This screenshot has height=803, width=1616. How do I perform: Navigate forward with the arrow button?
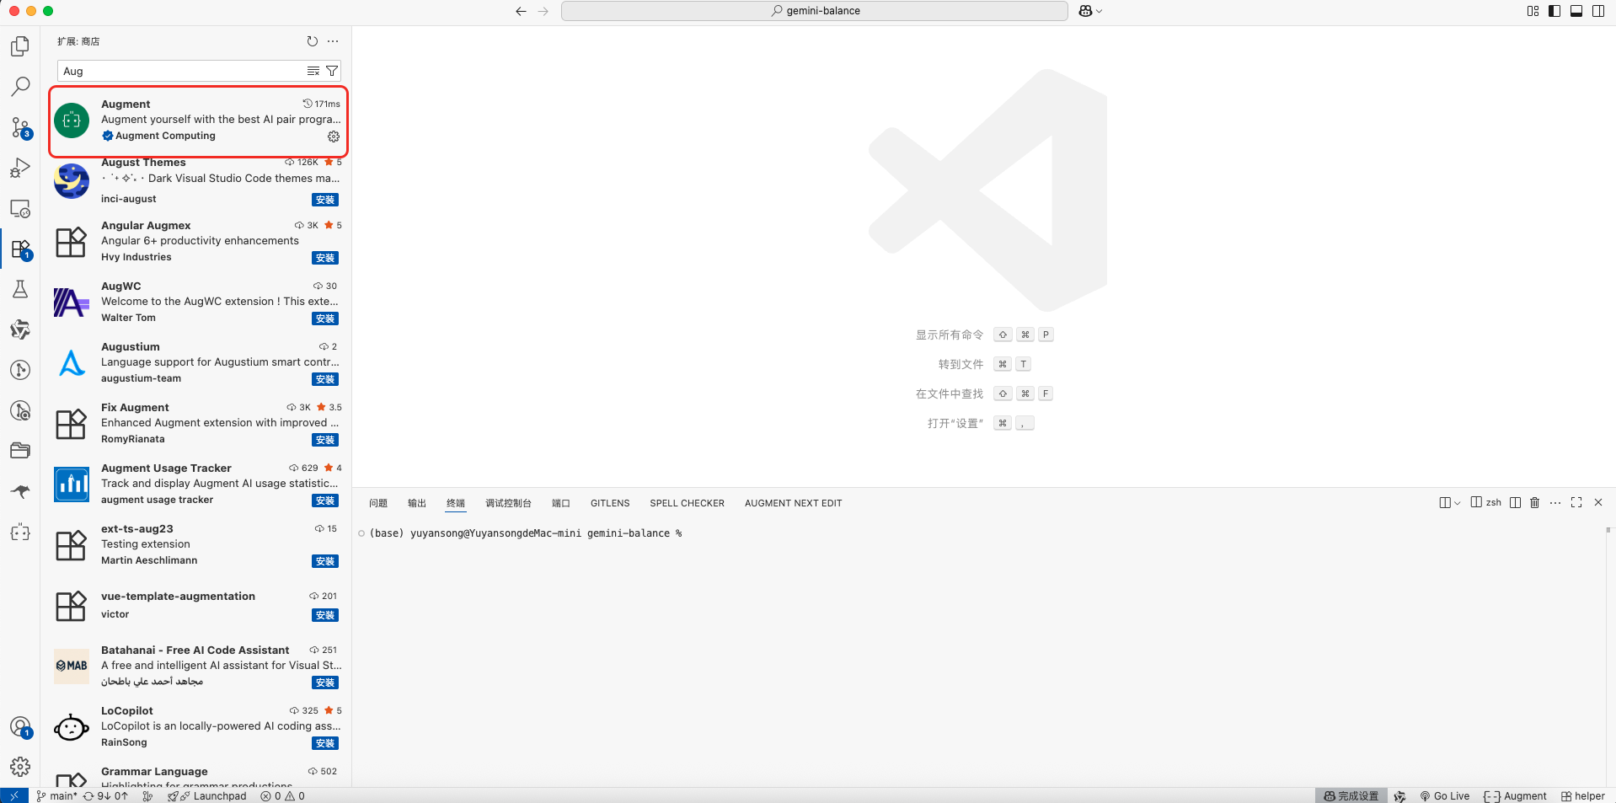[543, 11]
